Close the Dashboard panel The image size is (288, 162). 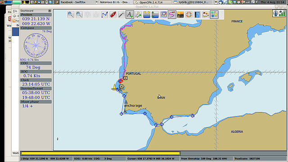click(x=49, y=11)
